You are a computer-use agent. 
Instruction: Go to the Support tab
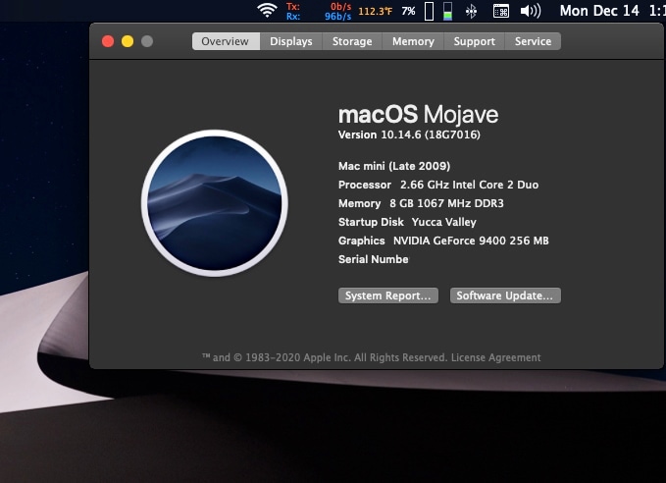click(x=475, y=41)
